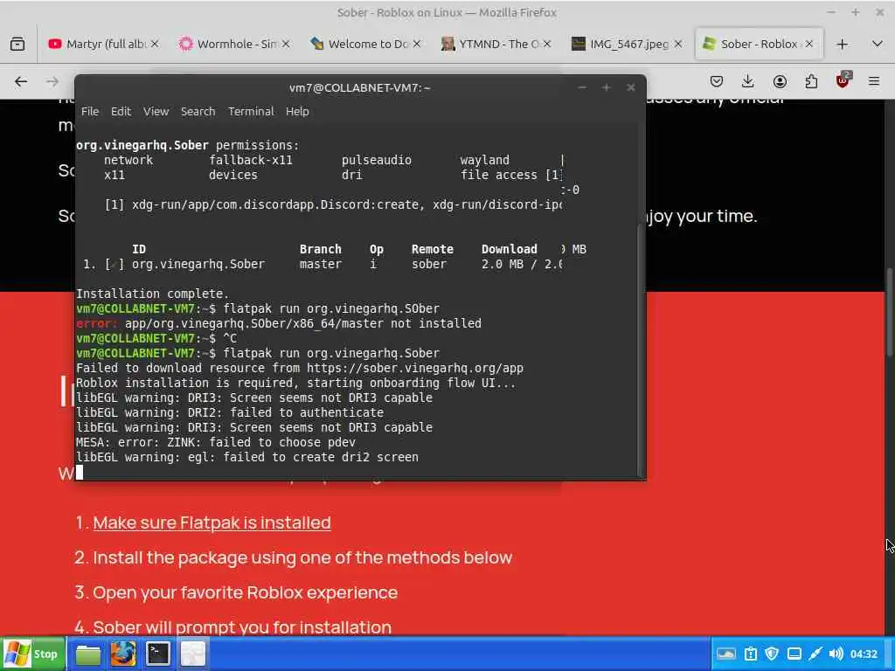Click the terminal title vm7@COLLABNET-VM7
The width and height of the screenshot is (895, 671).
359,88
